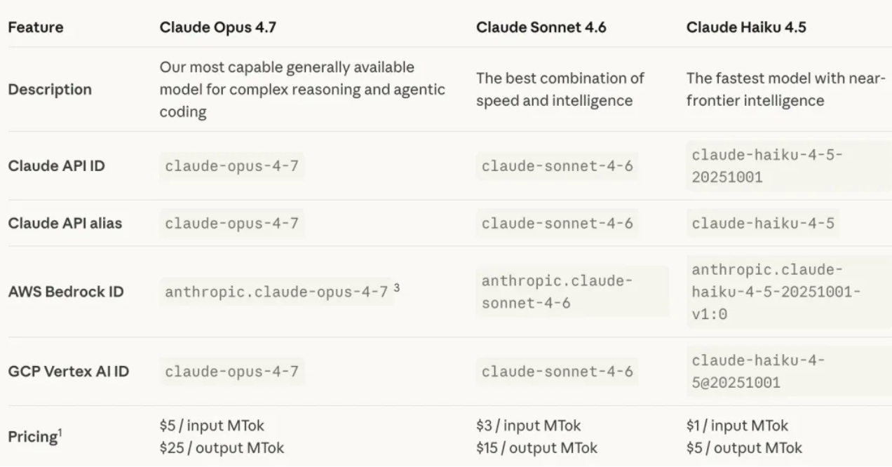Click the Feature column header
The width and height of the screenshot is (892, 467).
click(x=35, y=27)
